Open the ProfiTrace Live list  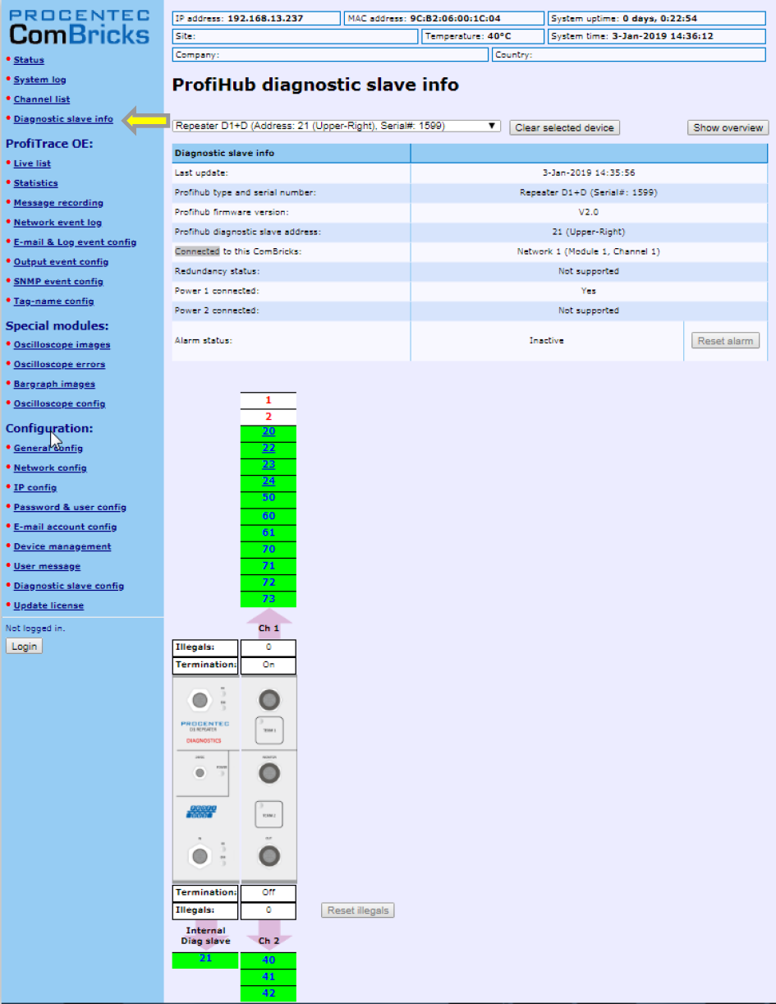[32, 163]
